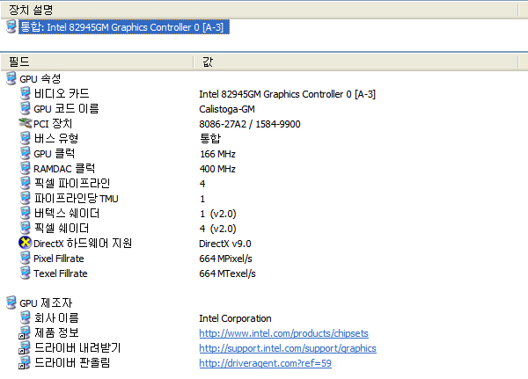Click the GPU 제조자 group icon
528x379 pixels.
pos(11,302)
